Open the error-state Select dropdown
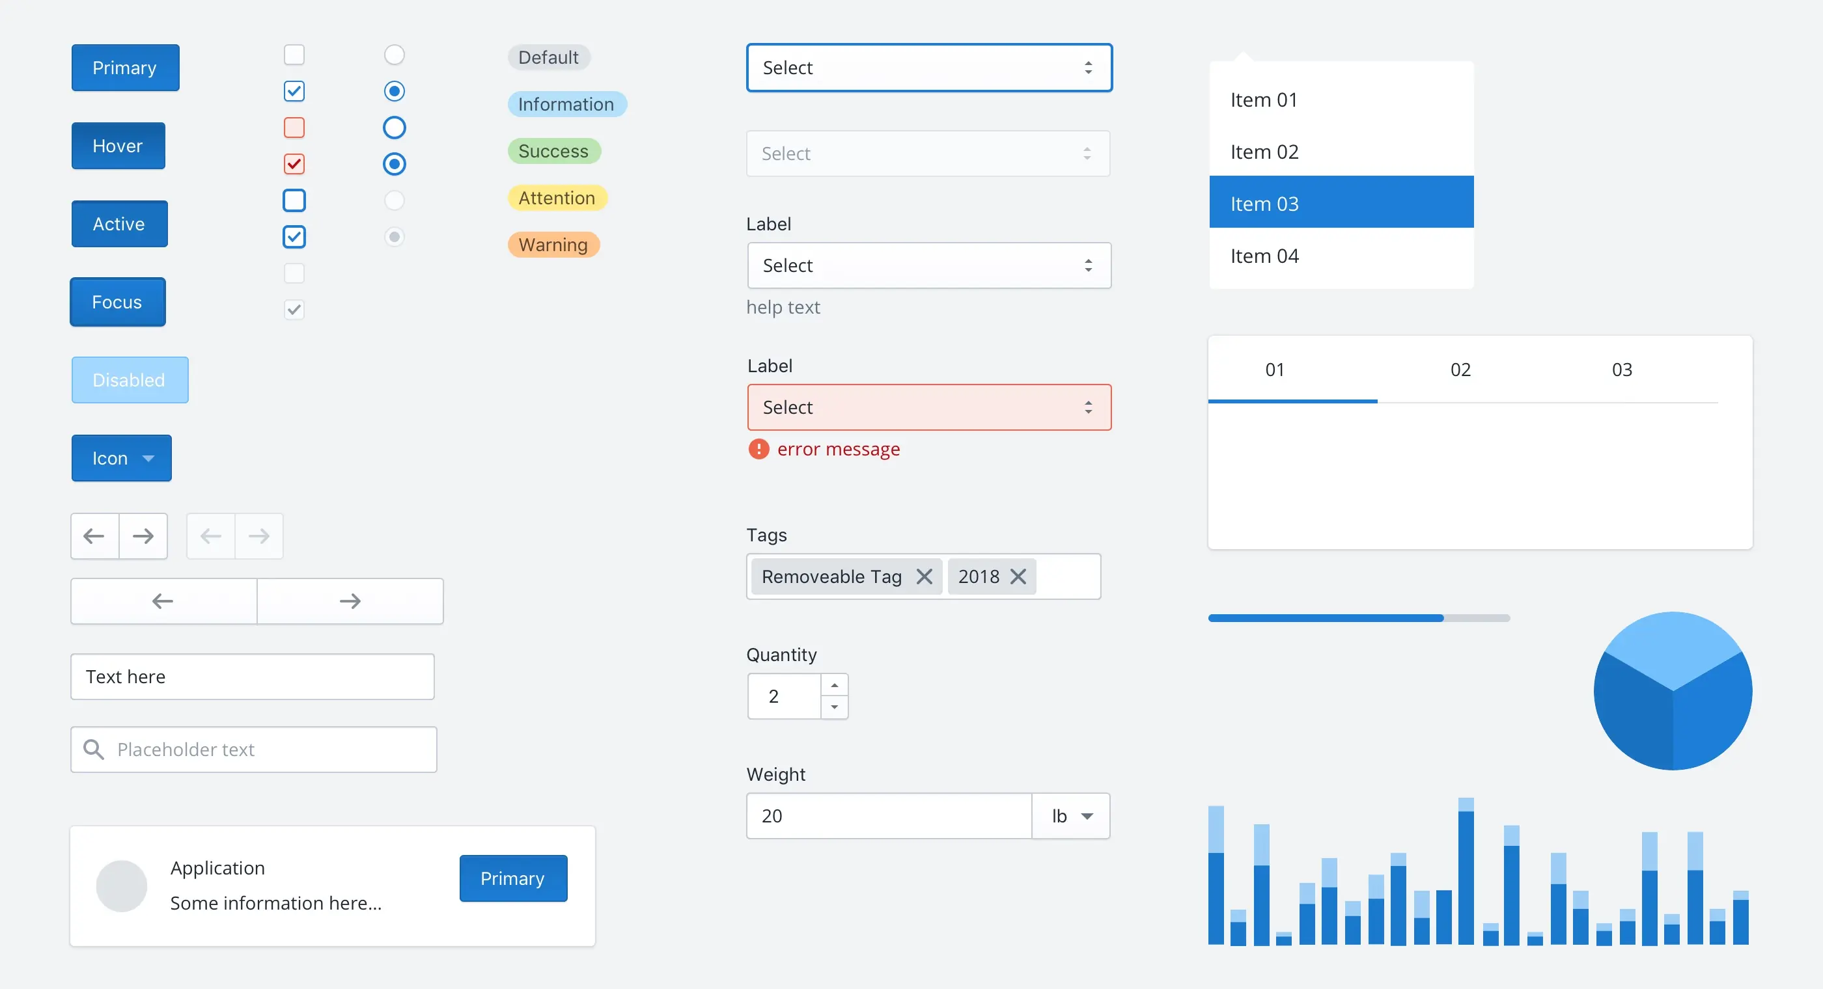 click(928, 407)
